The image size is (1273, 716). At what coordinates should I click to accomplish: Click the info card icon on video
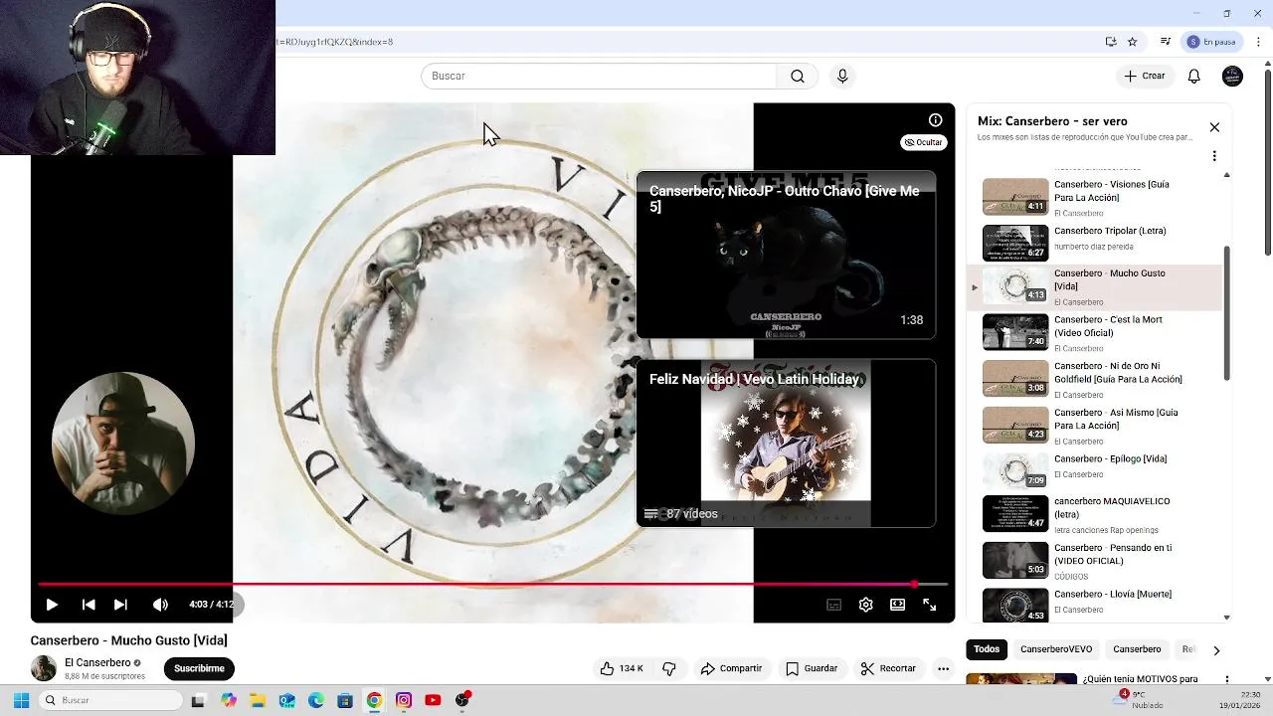click(x=935, y=120)
